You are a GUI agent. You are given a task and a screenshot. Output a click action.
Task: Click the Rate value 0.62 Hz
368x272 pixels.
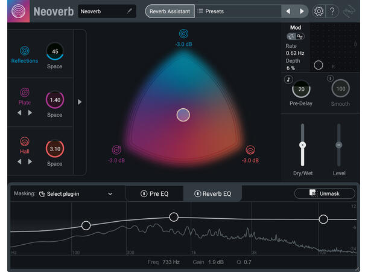click(x=295, y=53)
